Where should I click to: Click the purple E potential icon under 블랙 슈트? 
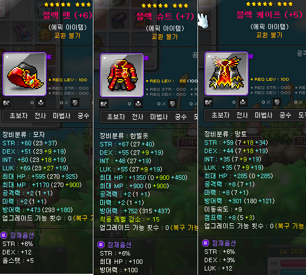click(101, 245)
